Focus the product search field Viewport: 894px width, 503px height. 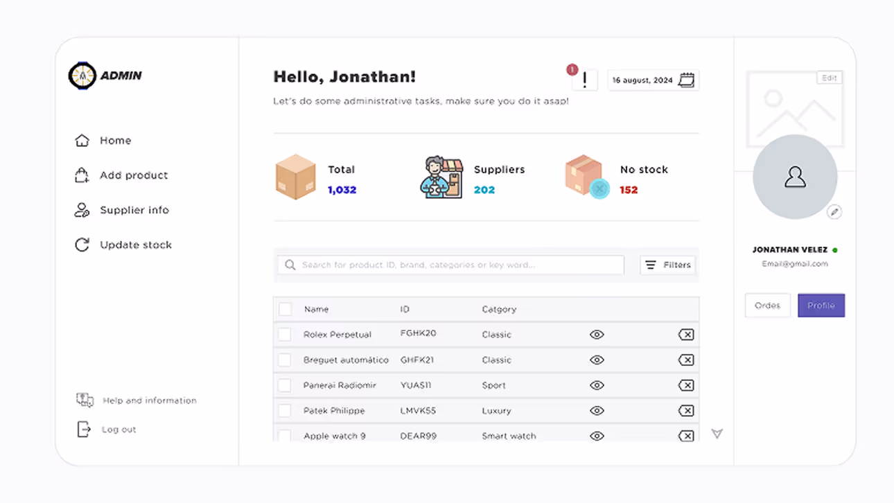[x=450, y=265]
